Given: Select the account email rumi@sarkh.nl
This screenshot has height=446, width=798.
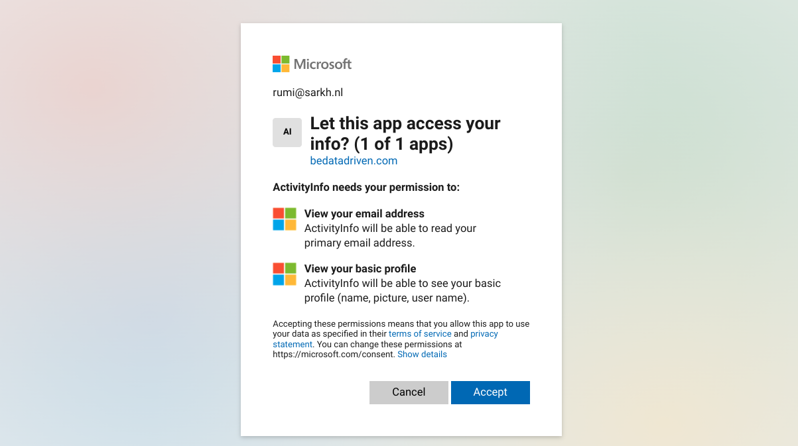Looking at the screenshot, I should (308, 93).
